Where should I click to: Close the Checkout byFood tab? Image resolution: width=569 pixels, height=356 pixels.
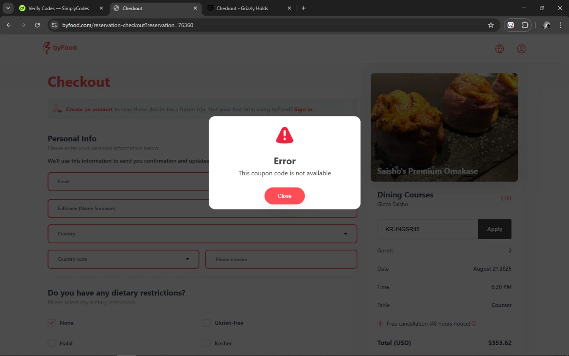pos(195,8)
